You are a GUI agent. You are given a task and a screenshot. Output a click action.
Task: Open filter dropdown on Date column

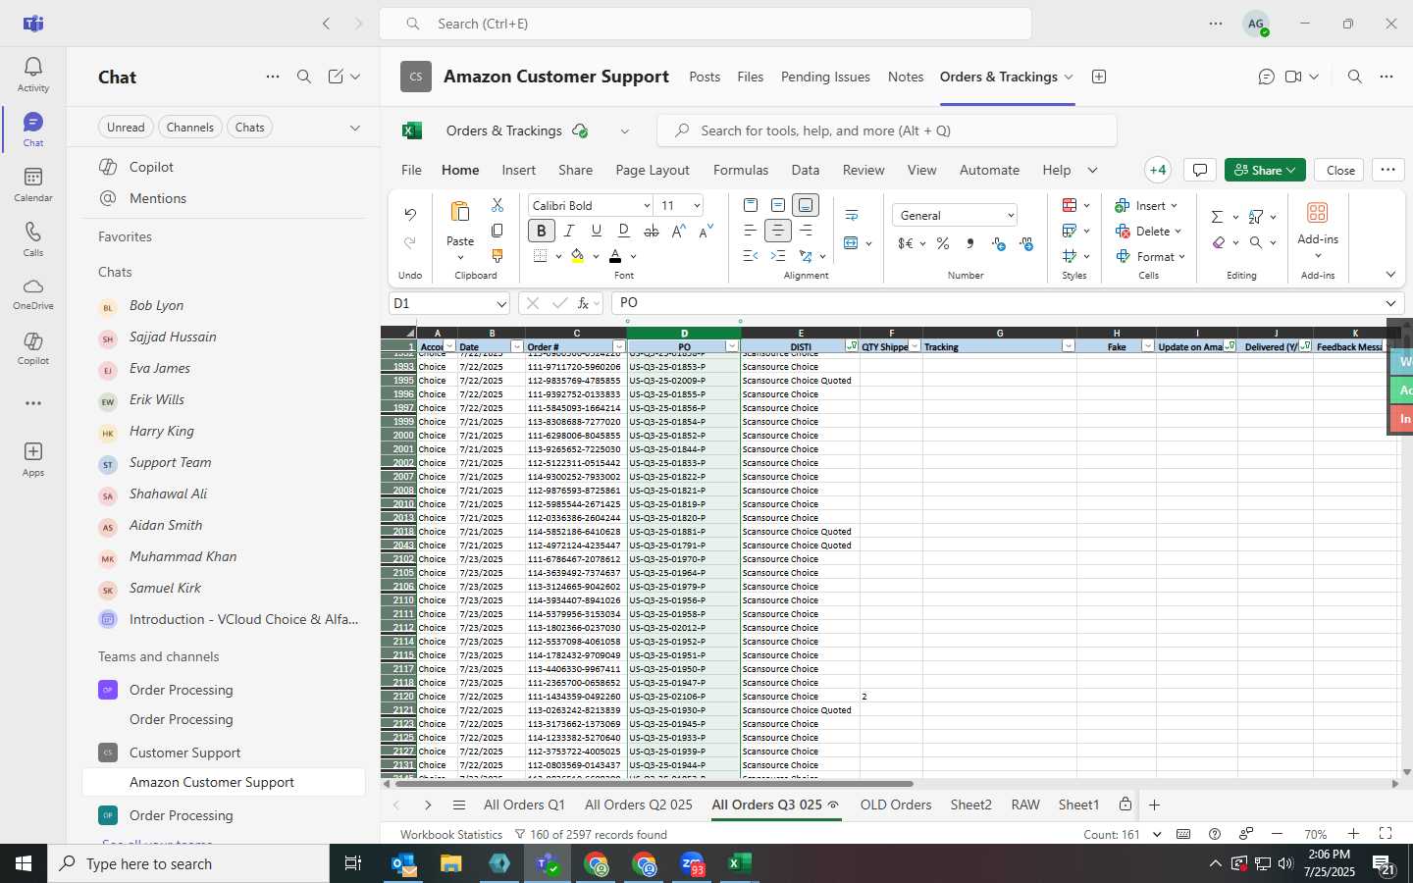coord(516,346)
